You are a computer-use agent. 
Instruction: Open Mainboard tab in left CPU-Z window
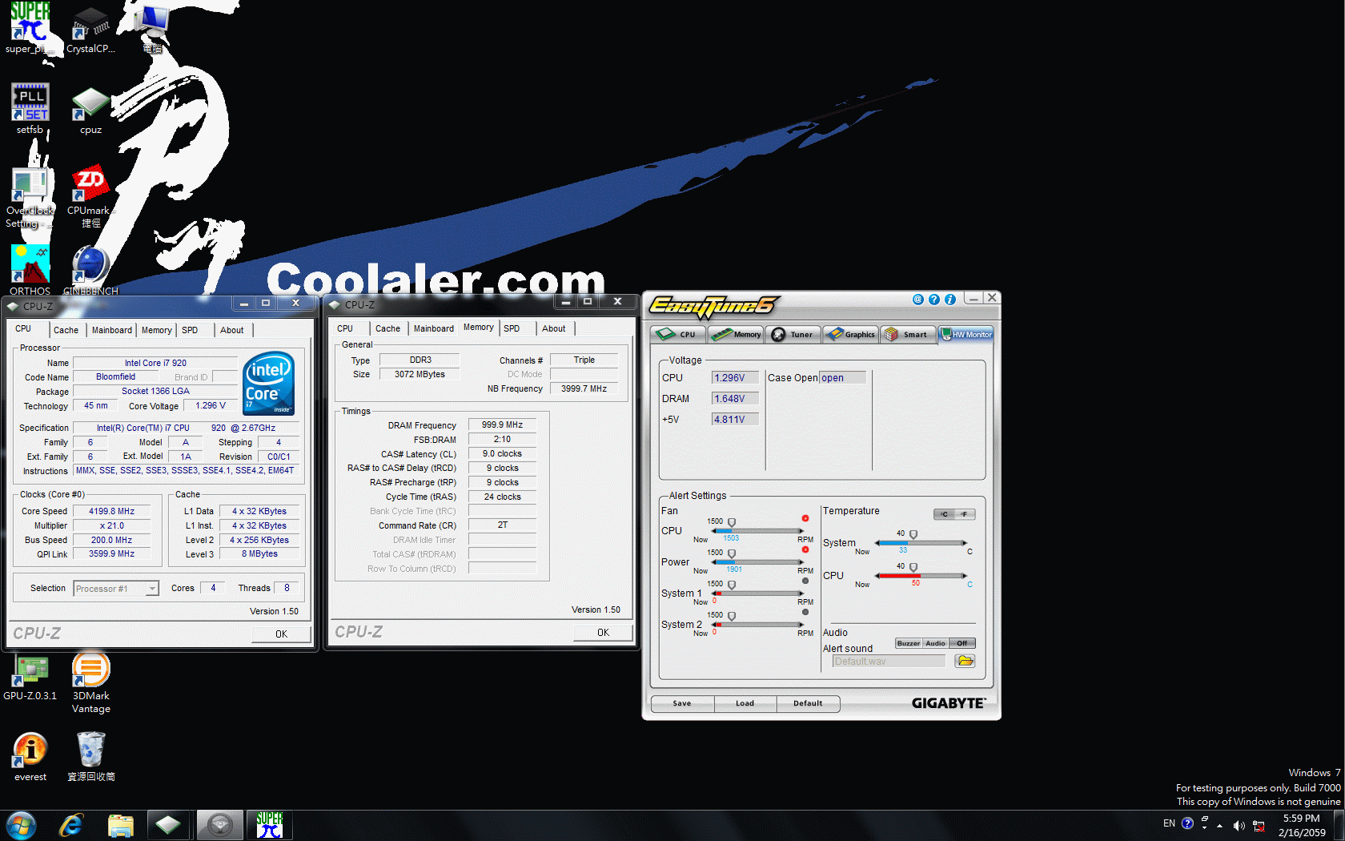pyautogui.click(x=112, y=330)
